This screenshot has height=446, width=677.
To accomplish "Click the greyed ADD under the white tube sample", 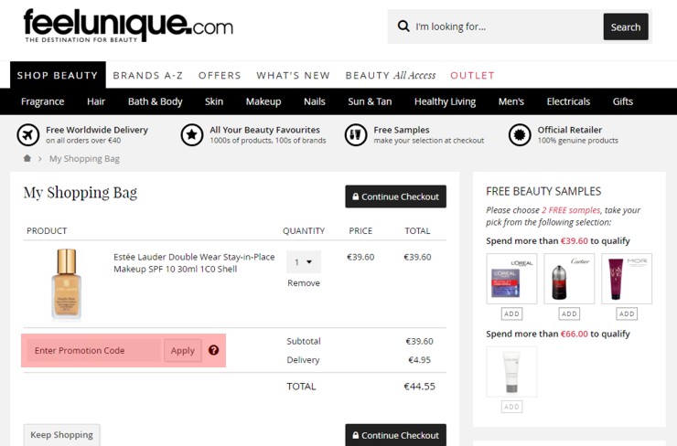I will point(511,407).
